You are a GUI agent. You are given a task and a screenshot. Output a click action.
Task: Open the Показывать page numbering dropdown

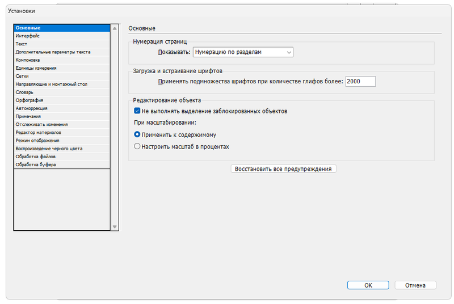coord(243,52)
